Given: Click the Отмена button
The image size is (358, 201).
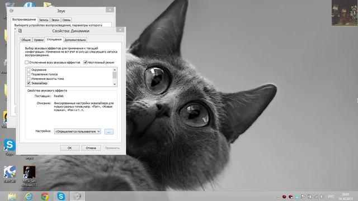Looking at the screenshot, I should pos(91,148).
